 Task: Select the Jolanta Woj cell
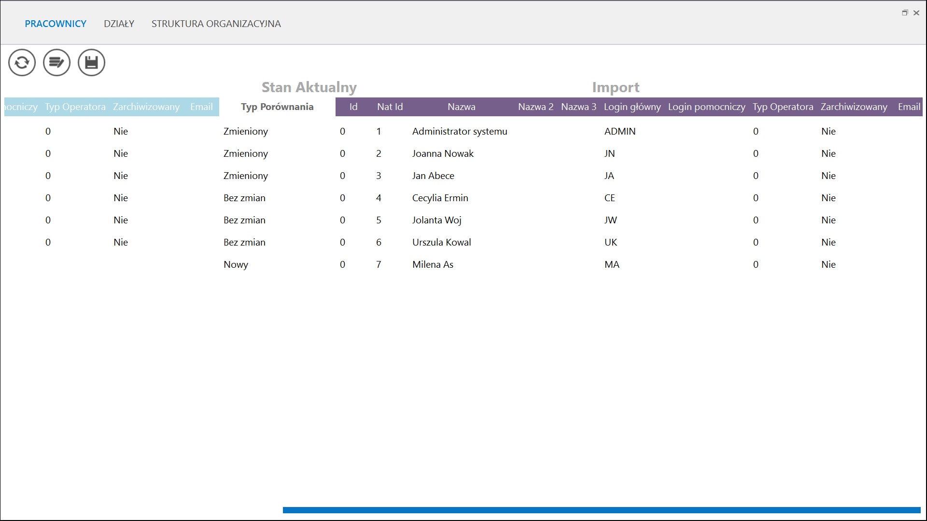436,220
